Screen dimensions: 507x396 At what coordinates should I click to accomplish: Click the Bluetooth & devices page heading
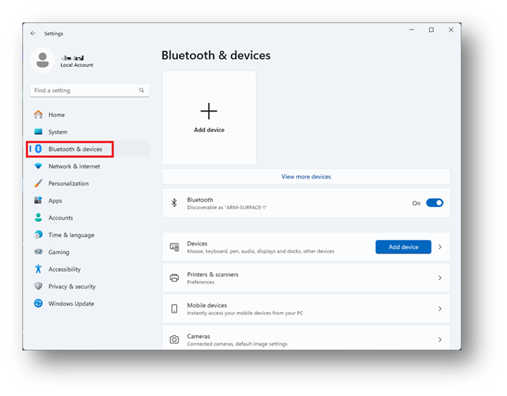pyautogui.click(x=216, y=55)
